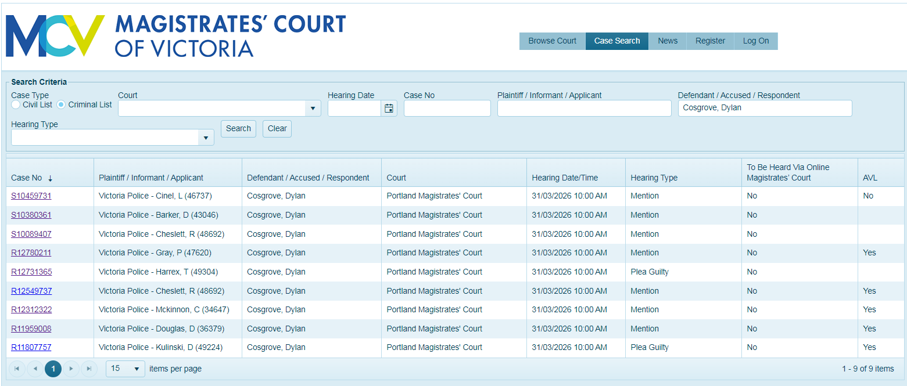Jump to the last results page

click(89, 369)
